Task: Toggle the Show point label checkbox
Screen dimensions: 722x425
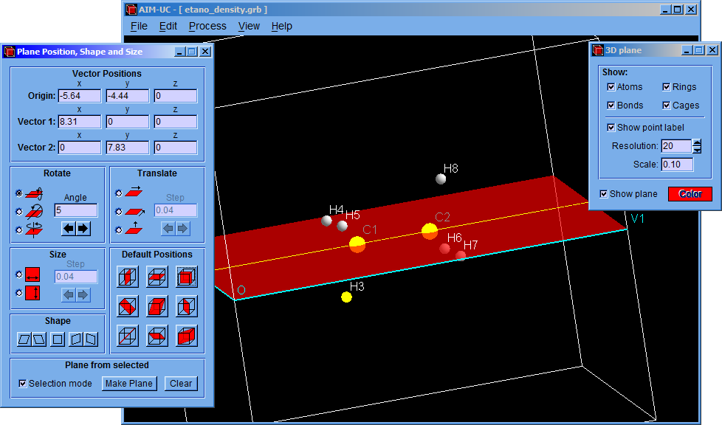Action: 611,128
